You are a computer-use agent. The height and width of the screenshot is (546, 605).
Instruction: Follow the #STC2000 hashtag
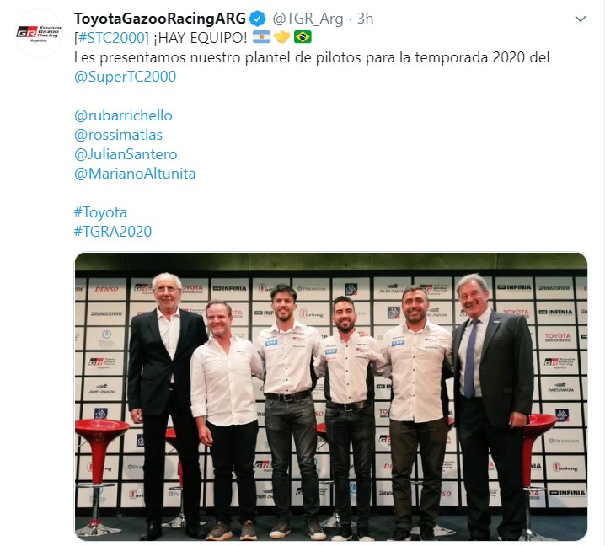(111, 38)
